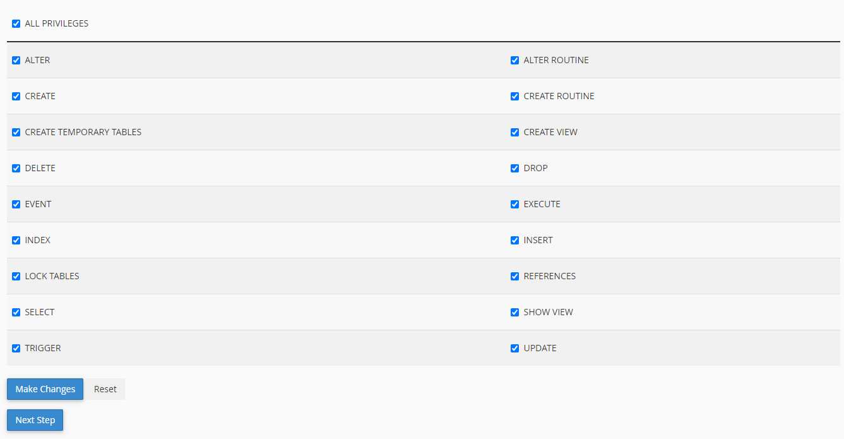Click the Make Changes button
Screen dimensions: 844x439
45,389
